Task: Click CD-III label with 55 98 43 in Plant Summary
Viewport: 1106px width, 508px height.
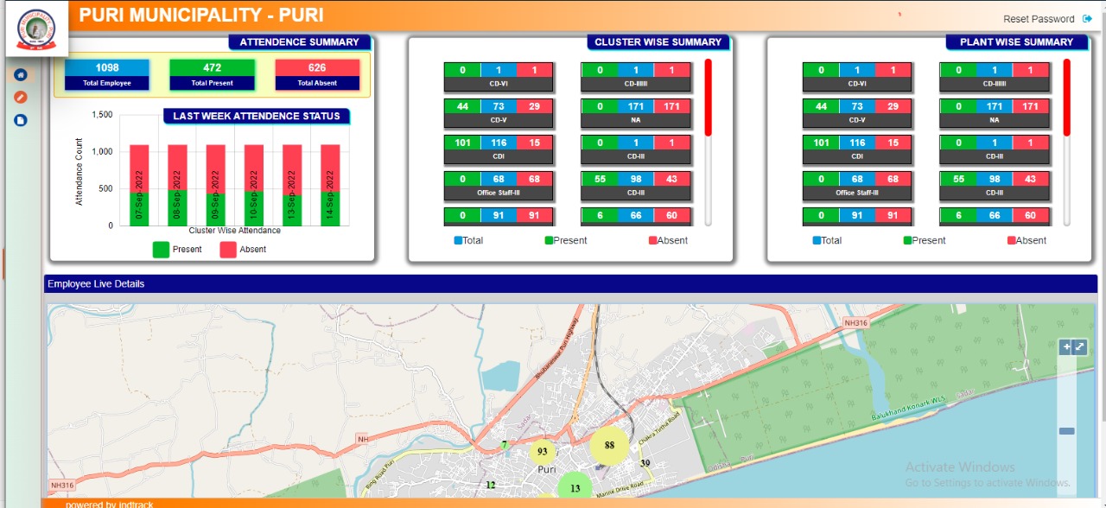Action: pyautogui.click(x=995, y=193)
